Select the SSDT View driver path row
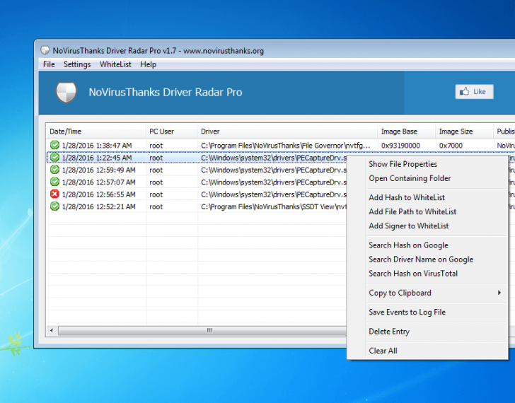515x403 pixels. (x=274, y=206)
